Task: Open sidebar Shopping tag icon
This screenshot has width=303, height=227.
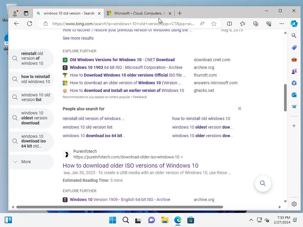Action: point(294,48)
